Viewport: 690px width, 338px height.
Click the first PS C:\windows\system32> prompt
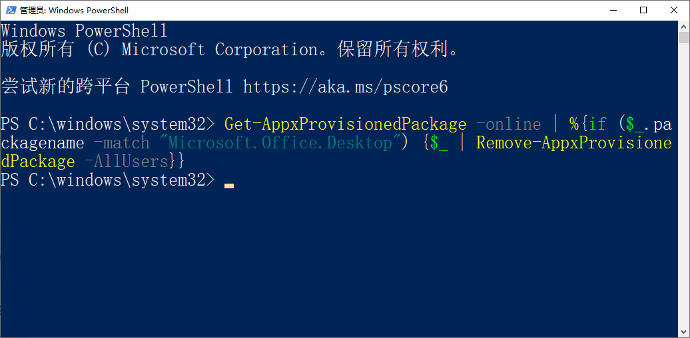click(x=107, y=124)
